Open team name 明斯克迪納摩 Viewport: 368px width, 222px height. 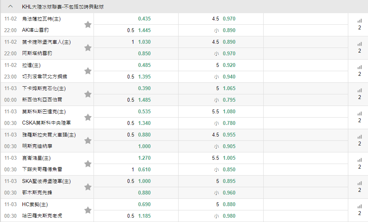click(x=37, y=146)
